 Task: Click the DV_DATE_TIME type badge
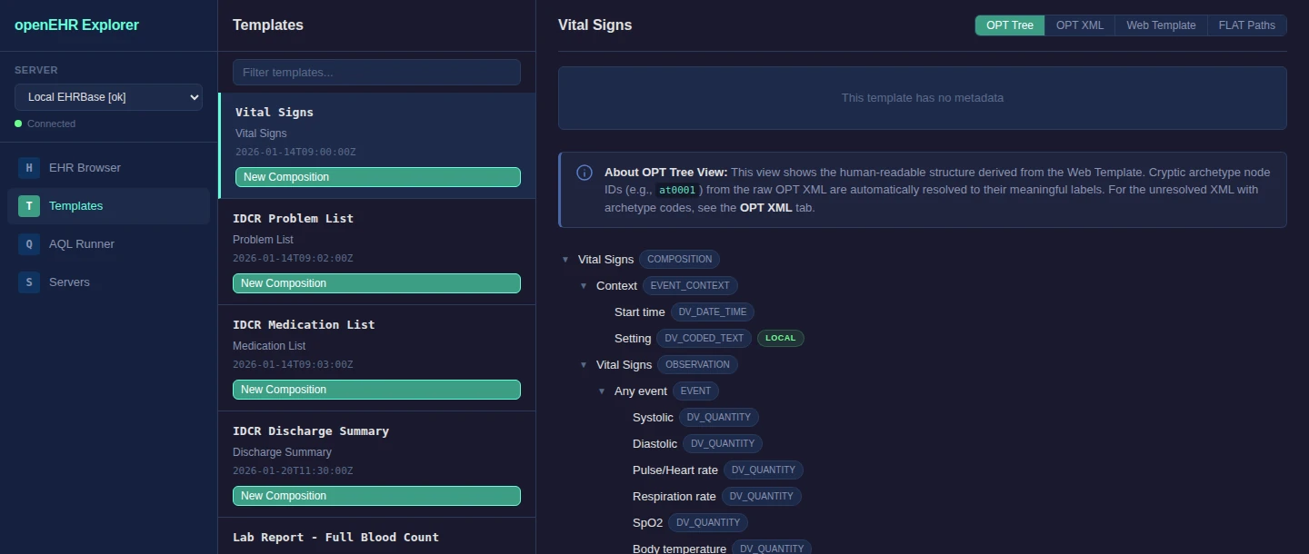pyautogui.click(x=713, y=312)
